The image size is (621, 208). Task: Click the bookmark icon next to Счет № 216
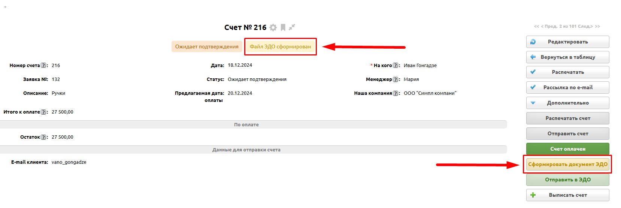[x=283, y=27]
